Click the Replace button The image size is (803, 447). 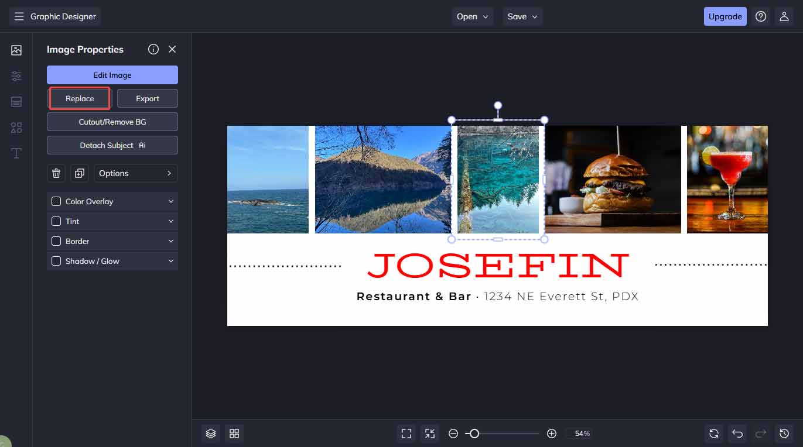pos(80,98)
